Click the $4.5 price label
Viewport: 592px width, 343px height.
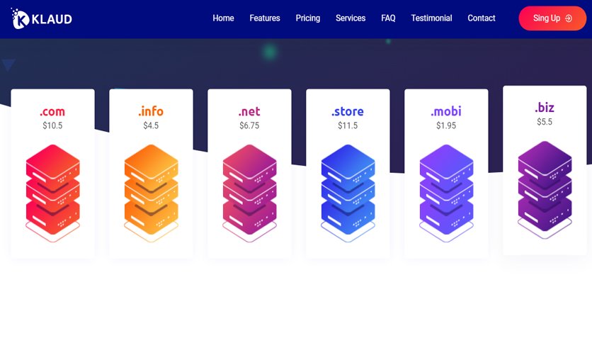151,125
